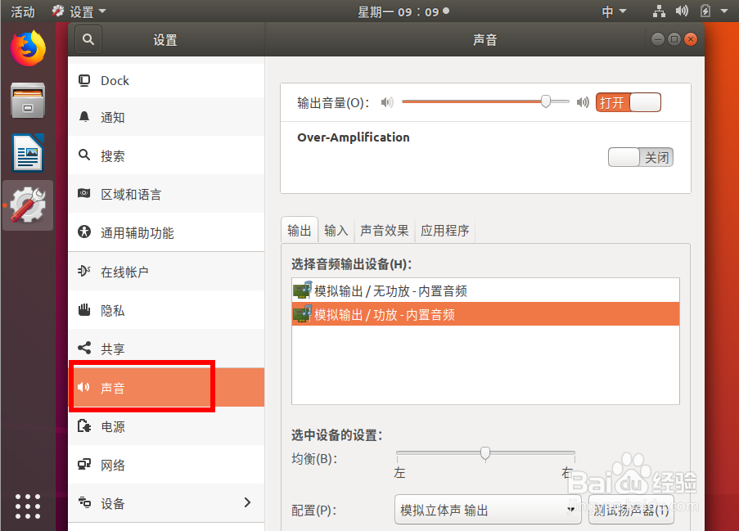Screen dimensions: 739x531
Task: Open the 网络 settings panel
Action: click(x=166, y=465)
